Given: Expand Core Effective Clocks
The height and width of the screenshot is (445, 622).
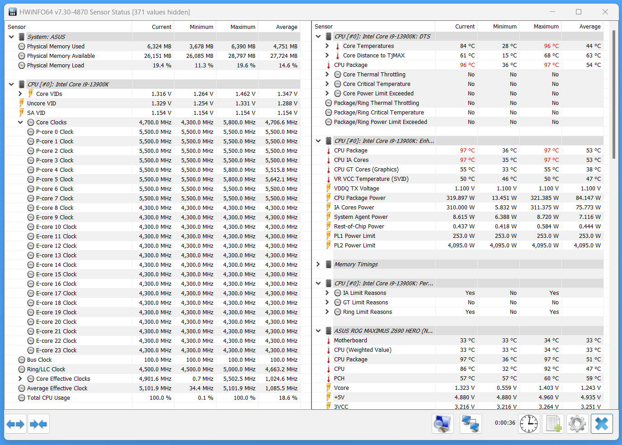Looking at the screenshot, I should (20, 379).
